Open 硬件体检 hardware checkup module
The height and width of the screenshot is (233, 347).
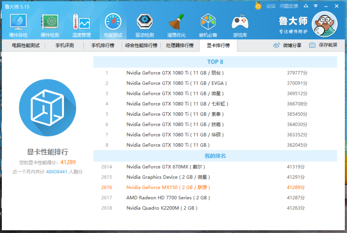pos(18,26)
